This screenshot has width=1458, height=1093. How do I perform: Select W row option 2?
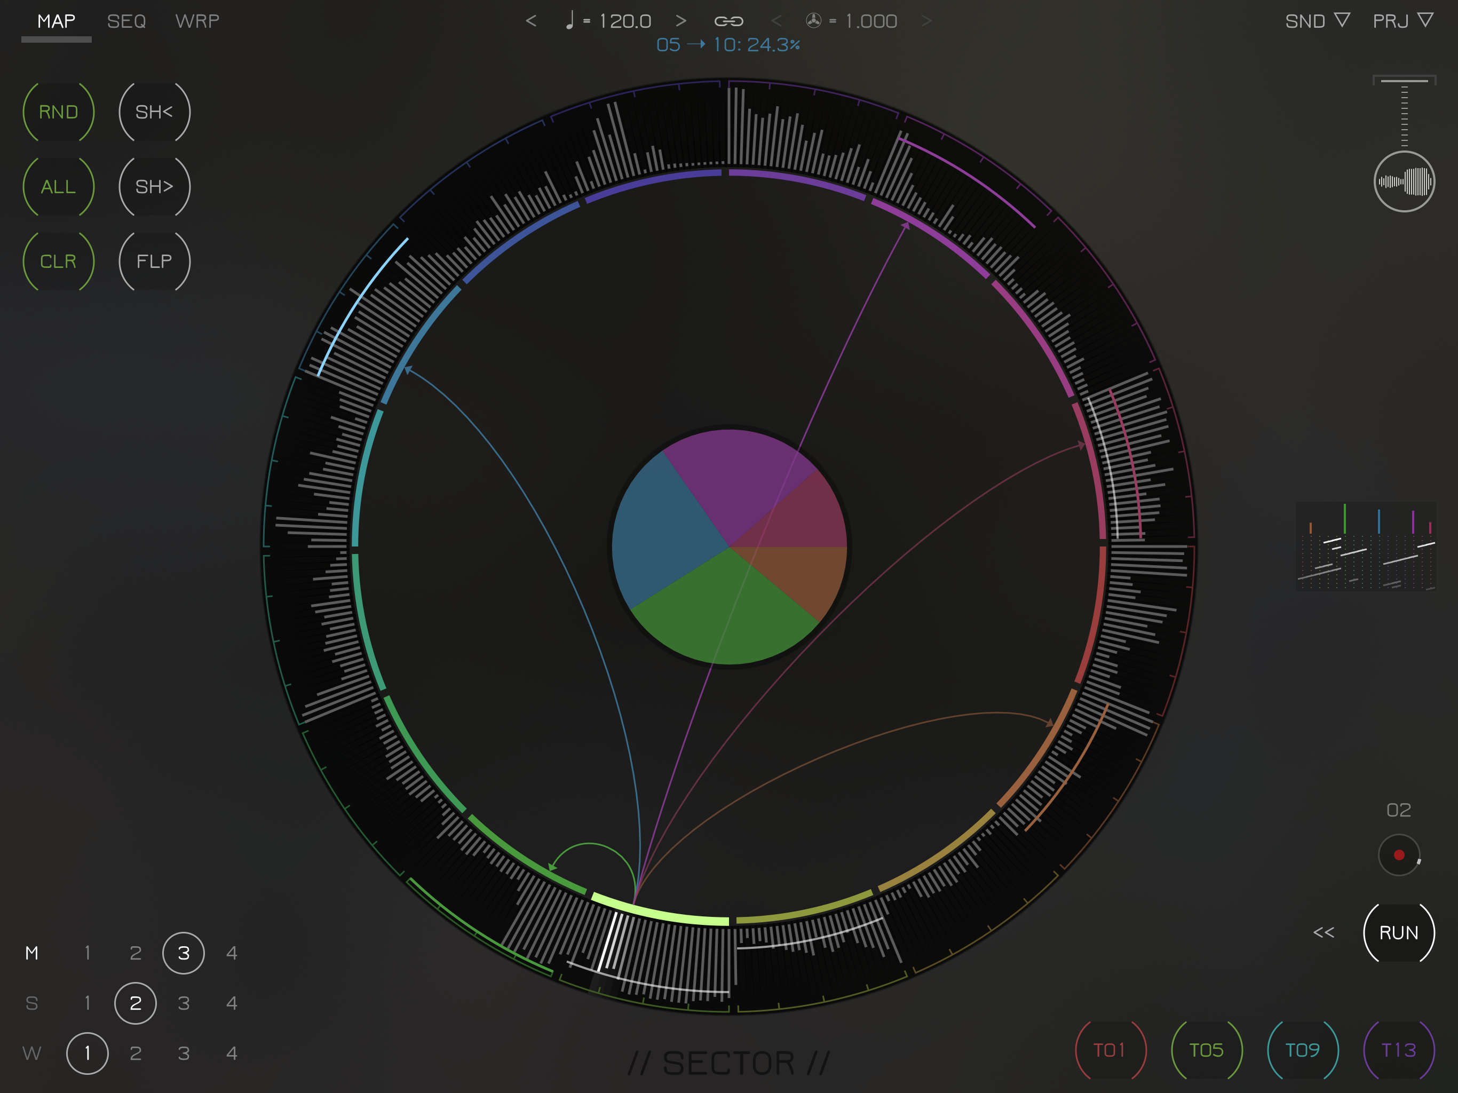pyautogui.click(x=136, y=1053)
